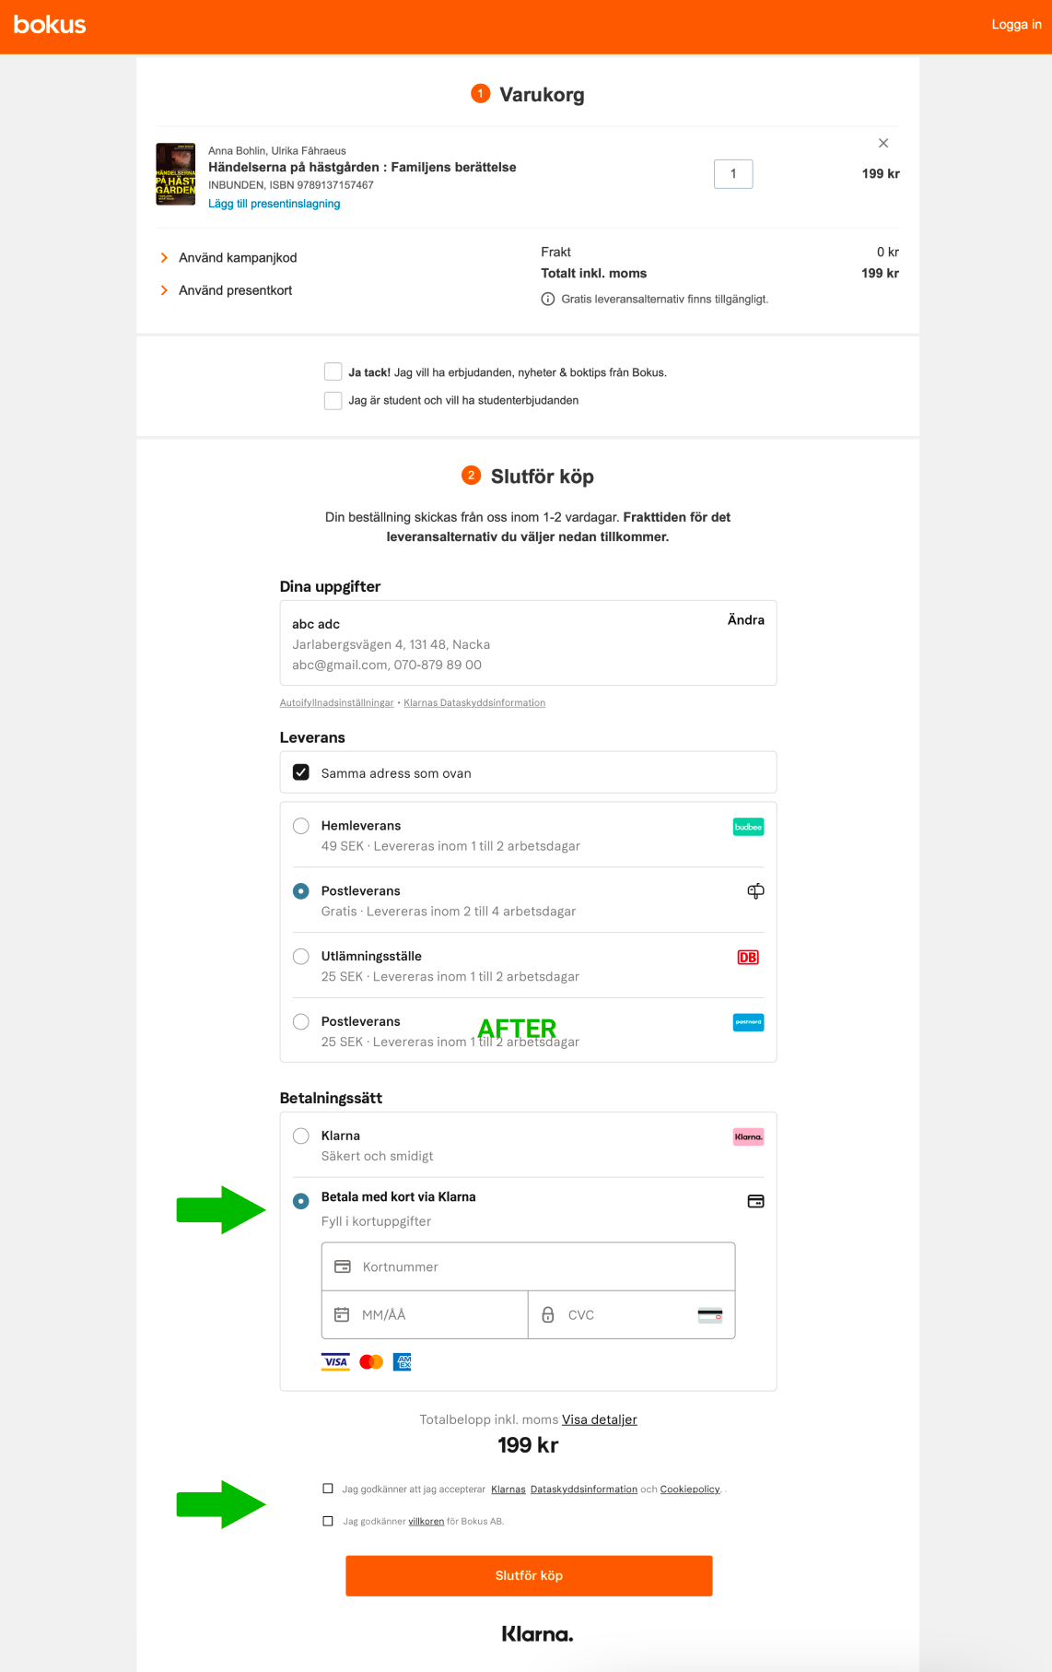Click the Kortnummer input field
This screenshot has width=1052, height=1672.
528,1266
